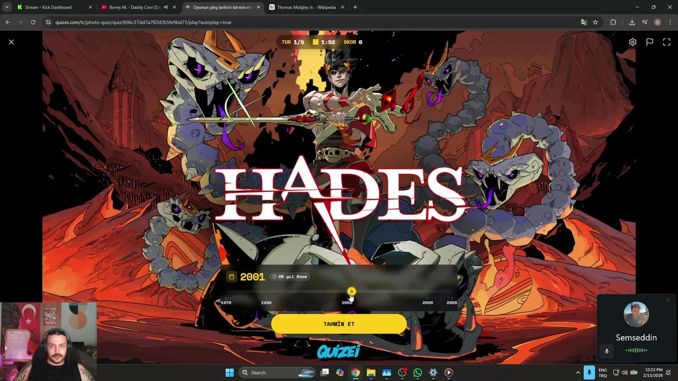
Task: Open Task View on taskbar
Action: (325, 373)
